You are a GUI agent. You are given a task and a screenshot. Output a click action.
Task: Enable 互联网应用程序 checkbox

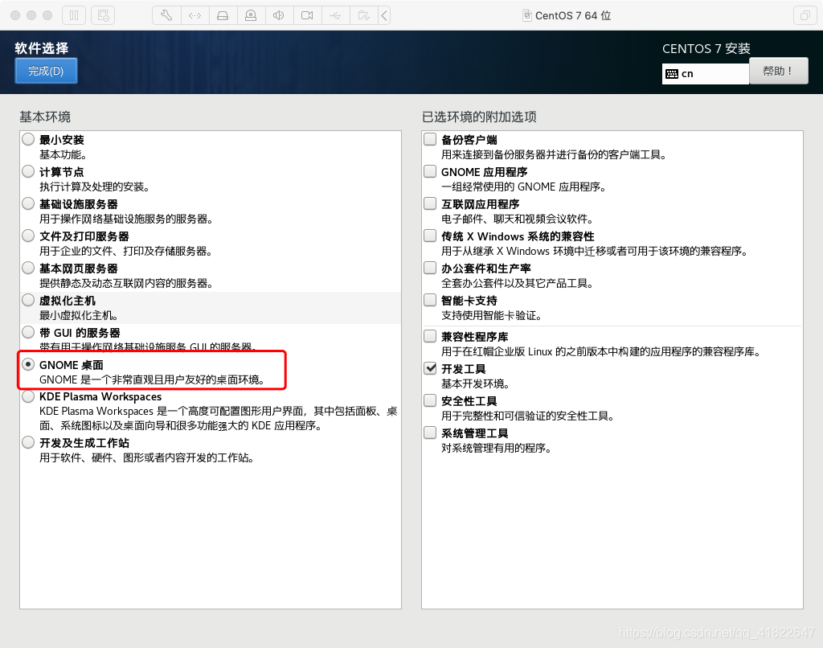click(x=430, y=203)
